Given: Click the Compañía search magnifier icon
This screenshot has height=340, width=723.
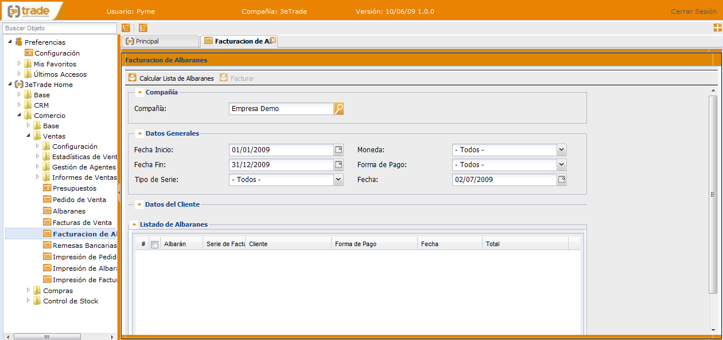Looking at the screenshot, I should pos(339,109).
